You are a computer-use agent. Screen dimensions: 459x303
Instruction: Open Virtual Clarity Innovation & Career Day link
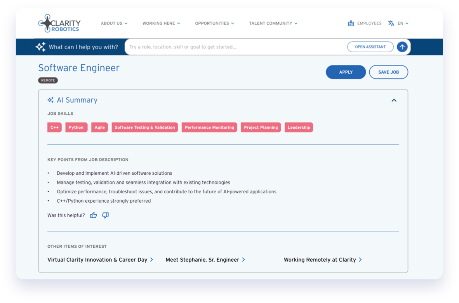pos(101,260)
